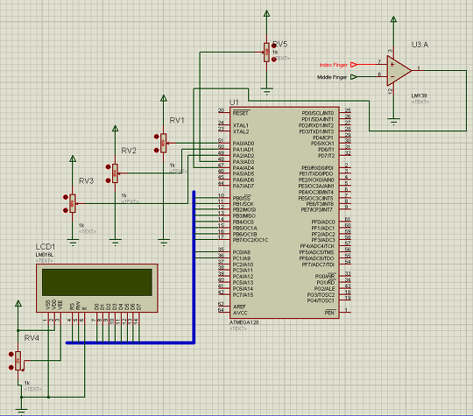Click RV2's decrease red dot
473x416 pixels.
[108, 180]
